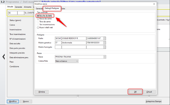Viewport: 170px width, 105px height.
Task: Select Vacche da latte radio button
Action: click(x=38, y=16)
